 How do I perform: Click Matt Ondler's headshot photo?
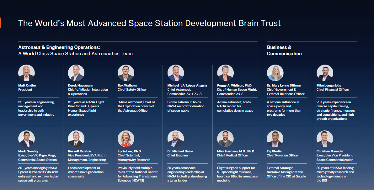coord(26,72)
